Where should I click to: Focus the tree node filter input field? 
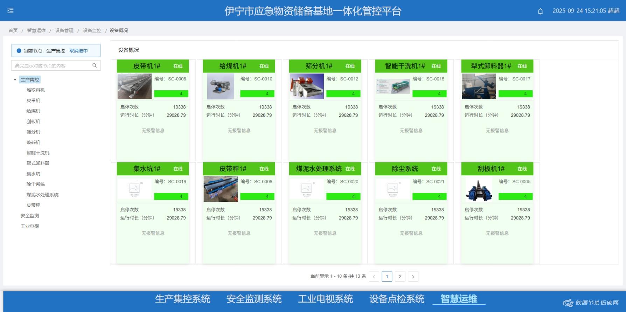coord(53,65)
